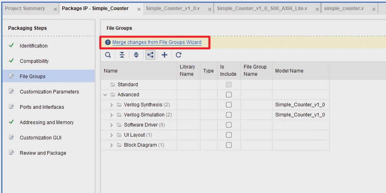
Task: Click the Block Diagram folder icon
Action: tap(119, 145)
